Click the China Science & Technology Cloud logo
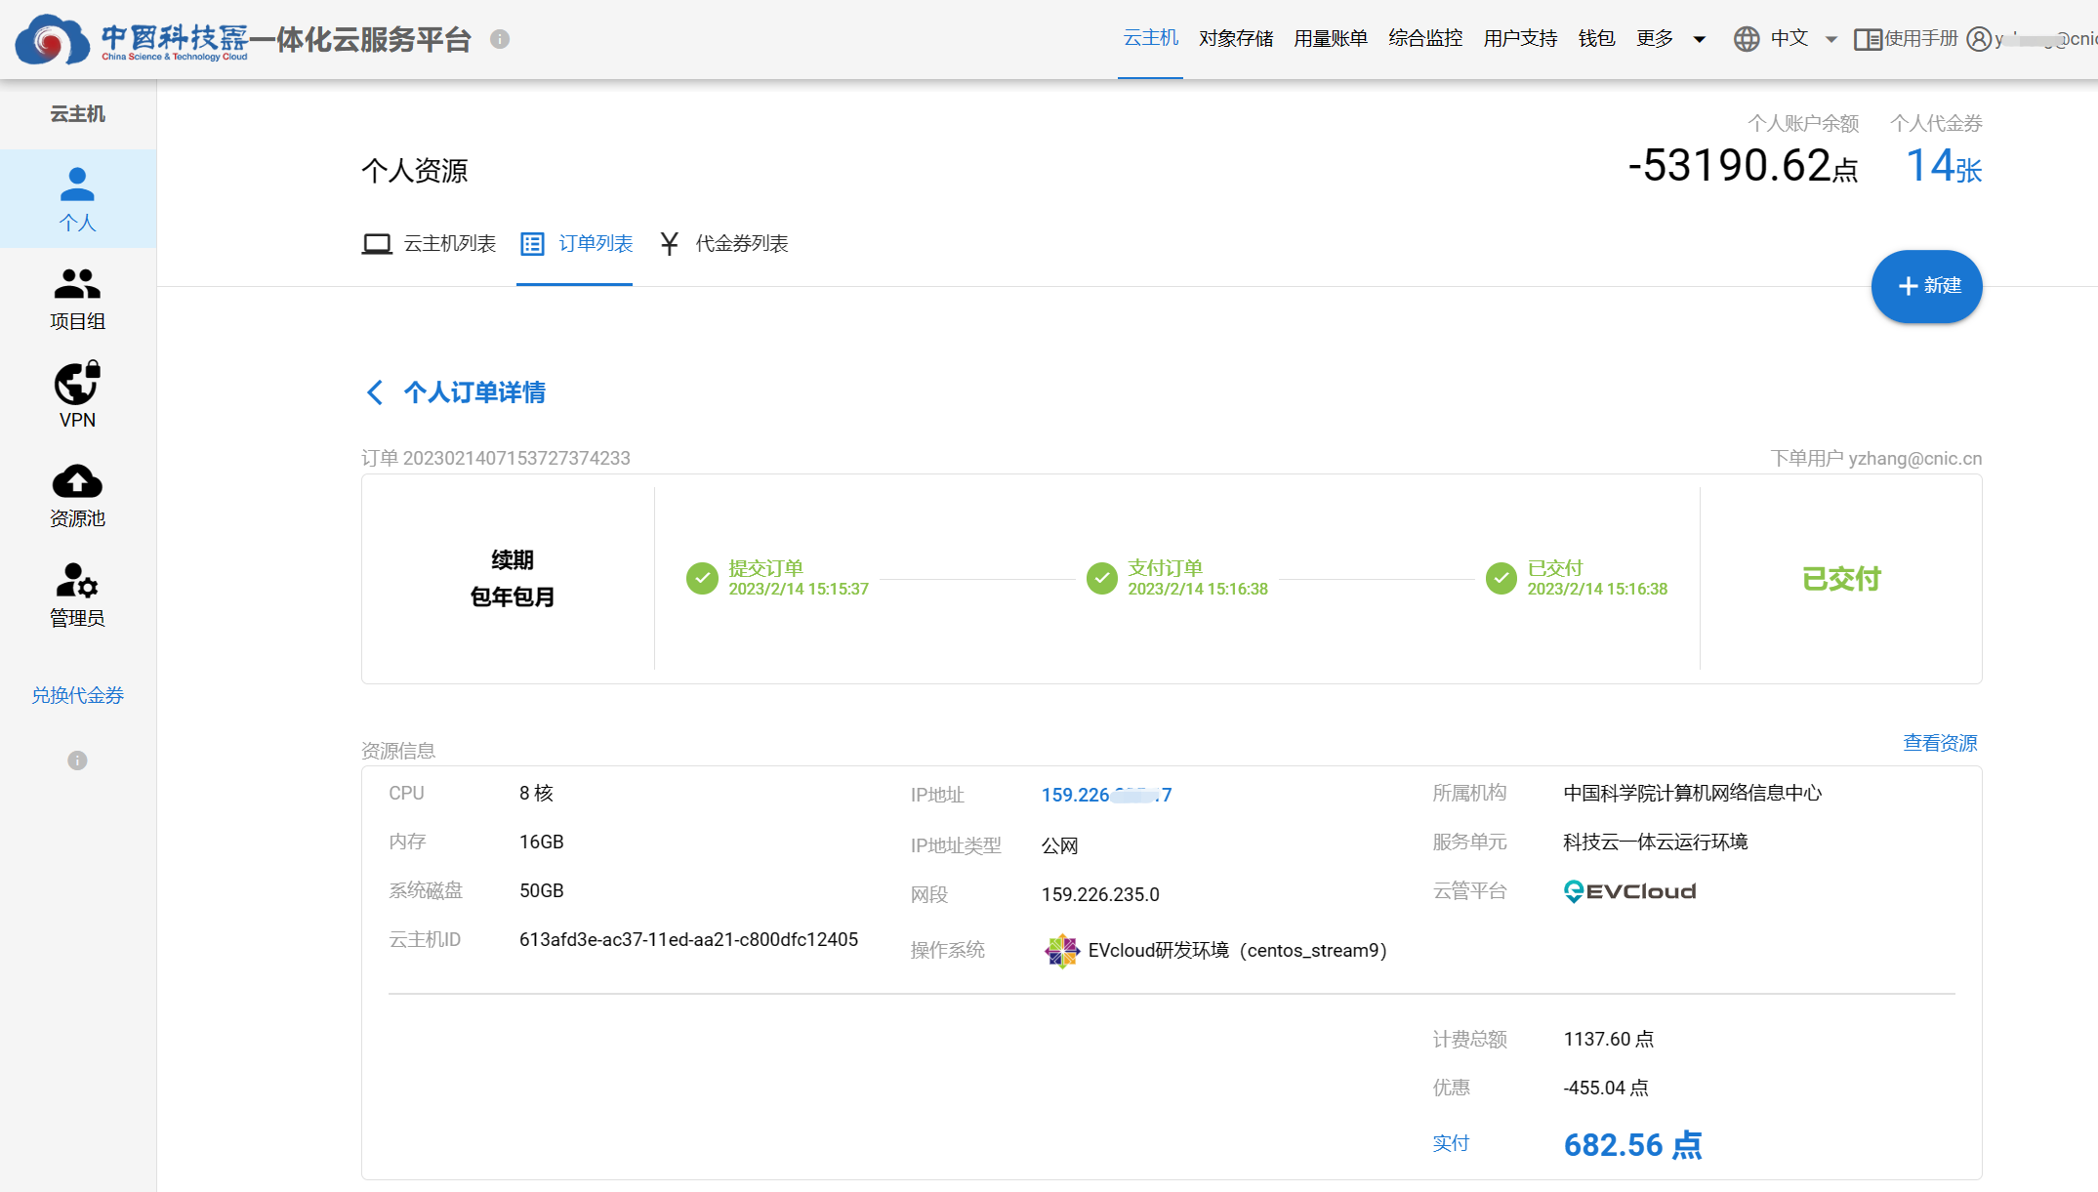Image resolution: width=2098 pixels, height=1192 pixels. tap(132, 39)
